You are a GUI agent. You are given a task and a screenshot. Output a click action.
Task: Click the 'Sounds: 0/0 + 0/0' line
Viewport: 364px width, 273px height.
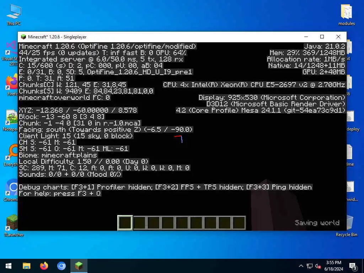[70, 174]
